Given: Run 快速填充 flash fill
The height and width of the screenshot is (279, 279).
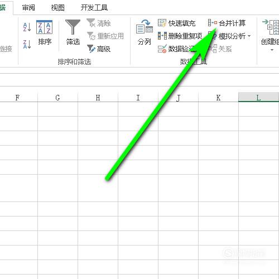Looking at the screenshot, I should coord(176,23).
